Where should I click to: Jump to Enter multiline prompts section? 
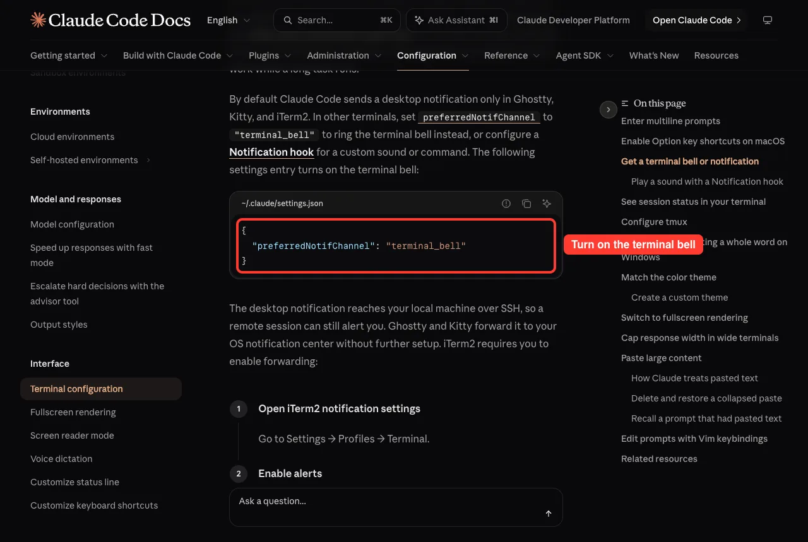coord(670,121)
